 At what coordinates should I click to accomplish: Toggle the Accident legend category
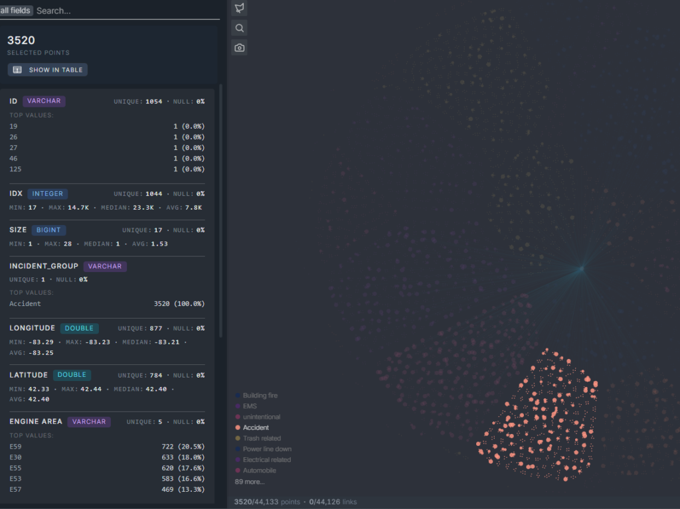(256, 427)
